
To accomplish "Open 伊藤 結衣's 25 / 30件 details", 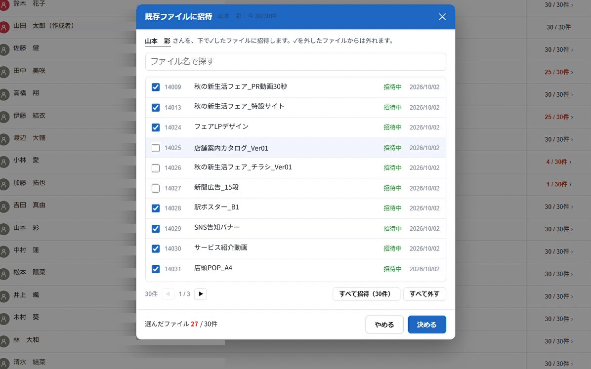I will coord(558,117).
